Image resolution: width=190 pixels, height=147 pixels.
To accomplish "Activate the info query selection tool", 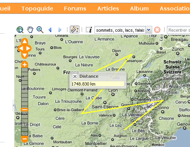I will [89, 30].
